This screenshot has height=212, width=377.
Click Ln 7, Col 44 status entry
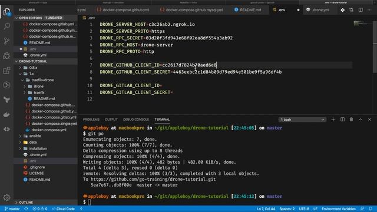coord(266,209)
